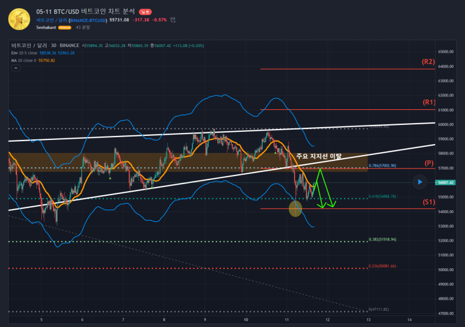This screenshot has width=465, height=327.
Task: Open the Seohakant author profile link
Action: (x=46, y=27)
